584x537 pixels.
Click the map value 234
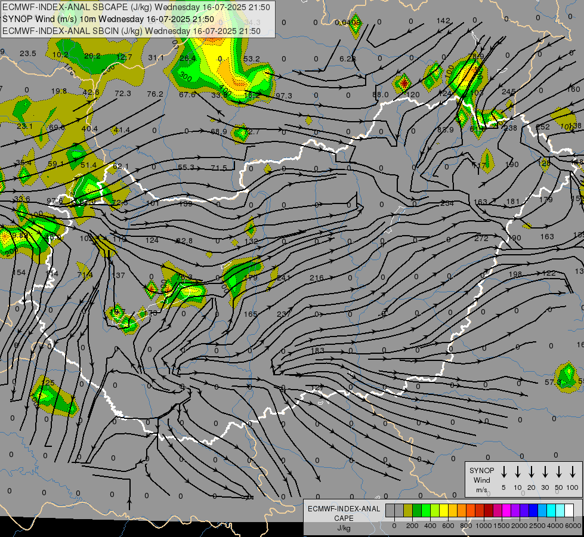[x=447, y=203]
